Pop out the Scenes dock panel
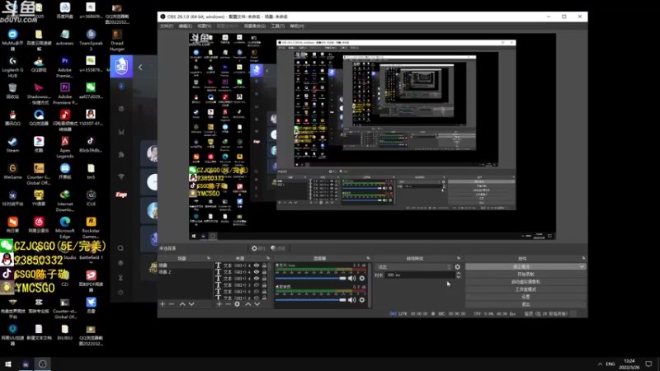This screenshot has height=371, width=660. 209,258
